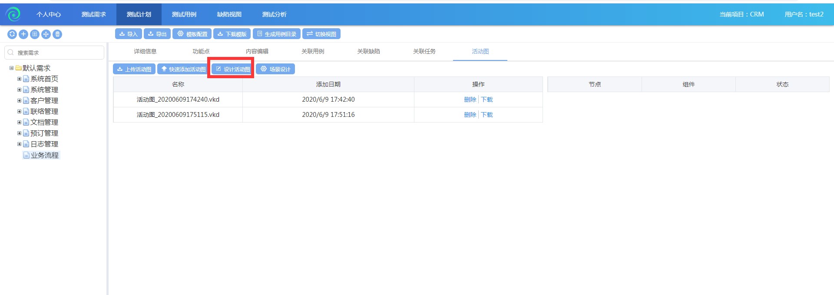Open the 测试用例 top menu
Image resolution: width=834 pixels, height=295 pixels.
tap(184, 14)
